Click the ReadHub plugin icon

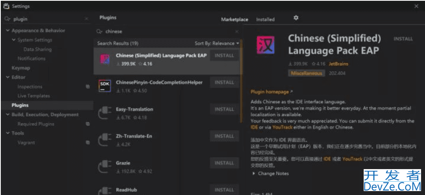click(105, 191)
